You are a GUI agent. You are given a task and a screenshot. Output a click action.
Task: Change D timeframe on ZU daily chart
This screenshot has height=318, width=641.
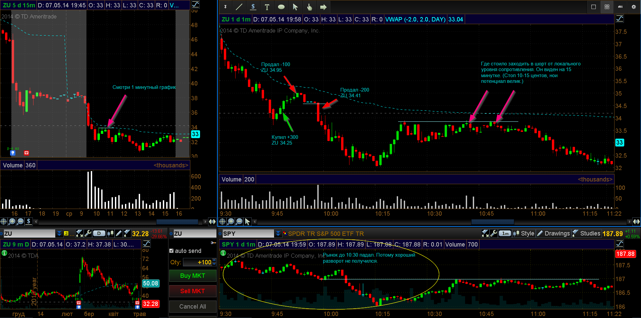point(99,233)
